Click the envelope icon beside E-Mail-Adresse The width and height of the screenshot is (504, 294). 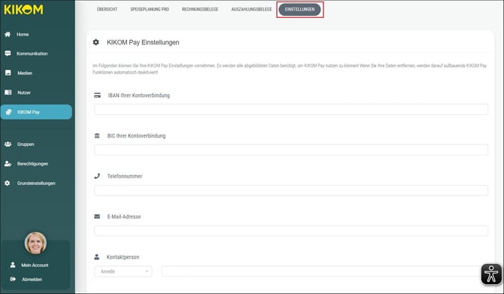tap(97, 217)
